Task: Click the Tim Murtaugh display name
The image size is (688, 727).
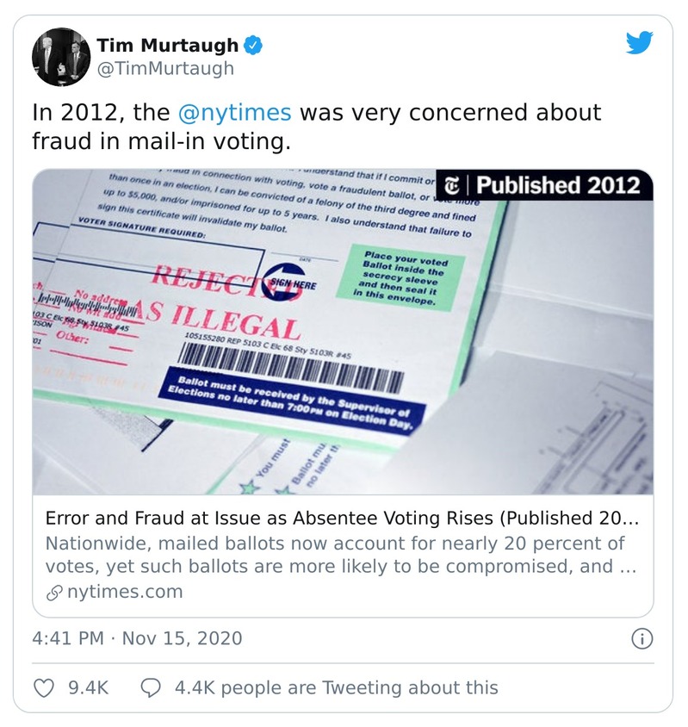Action: tap(166, 45)
